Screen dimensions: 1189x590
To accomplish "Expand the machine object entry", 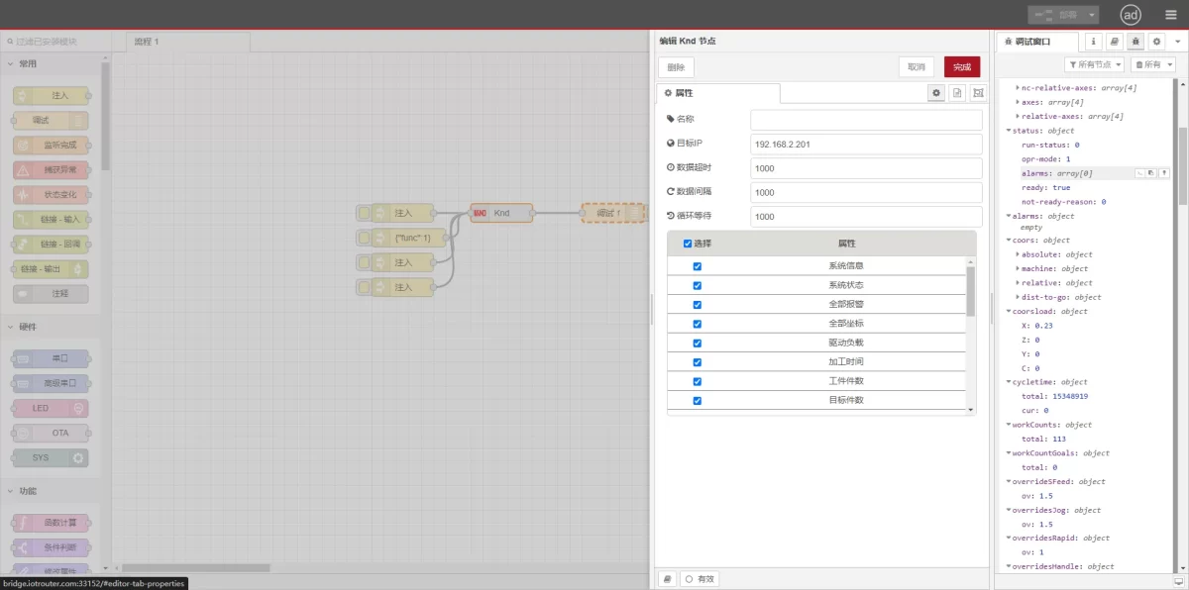I will (x=1020, y=267).
